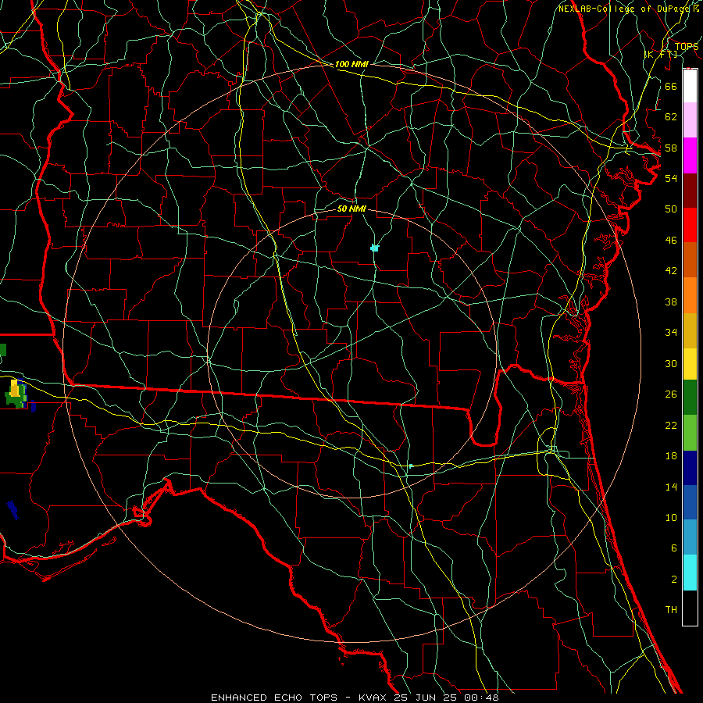The image size is (703, 703).
Task: Click the legend value 30
Action: [x=671, y=363]
